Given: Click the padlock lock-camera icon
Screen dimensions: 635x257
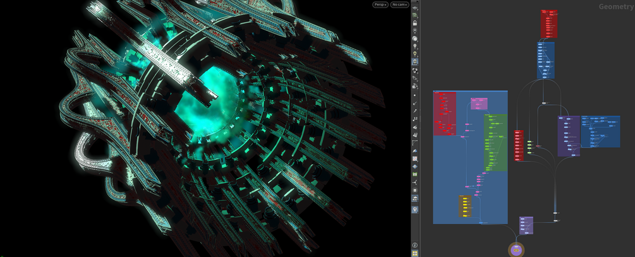Looking at the screenshot, I should pyautogui.click(x=414, y=23).
